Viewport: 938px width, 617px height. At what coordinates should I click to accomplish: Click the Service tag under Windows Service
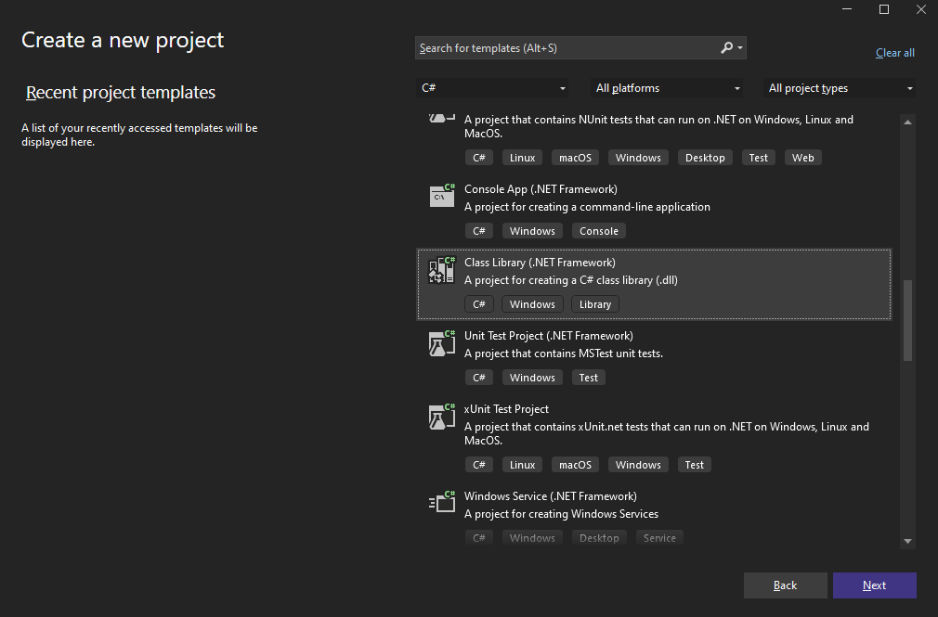pos(659,538)
